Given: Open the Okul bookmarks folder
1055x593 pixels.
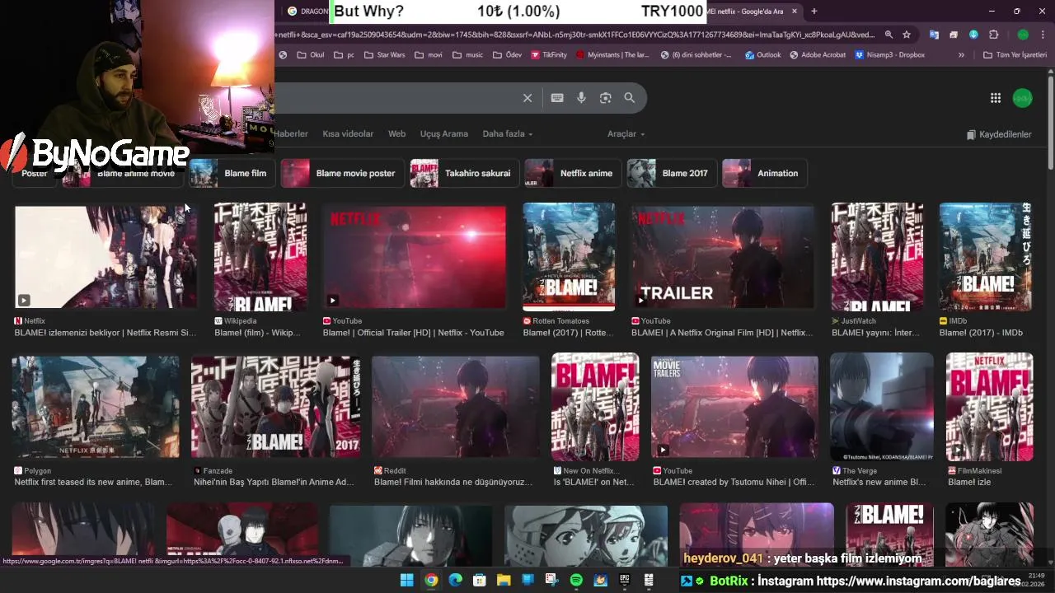Looking at the screenshot, I should (x=311, y=55).
